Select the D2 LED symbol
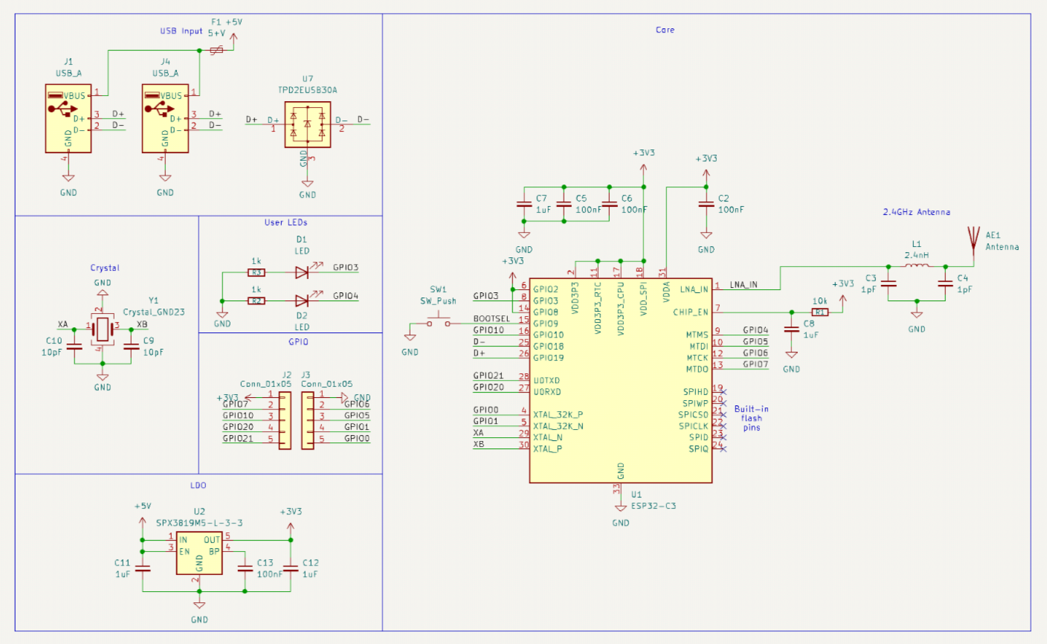1047x644 pixels. coord(301,300)
